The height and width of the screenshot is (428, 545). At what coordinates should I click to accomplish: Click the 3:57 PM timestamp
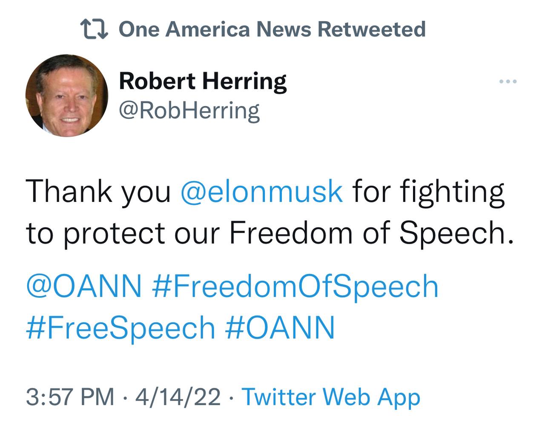tap(70, 397)
